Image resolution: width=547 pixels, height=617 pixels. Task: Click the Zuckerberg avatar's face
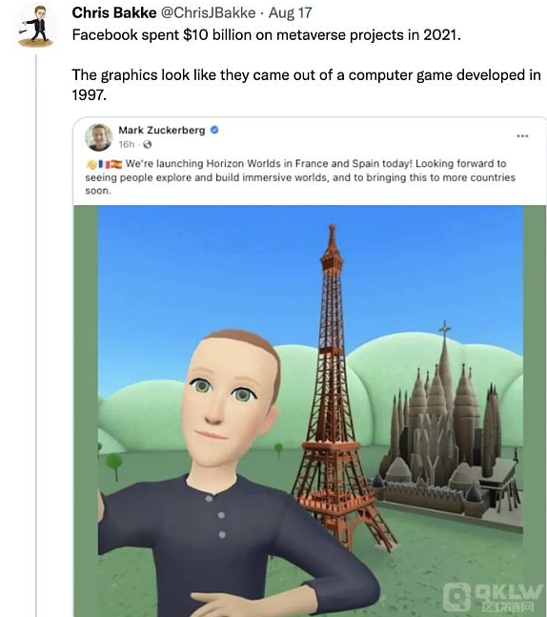click(228, 398)
